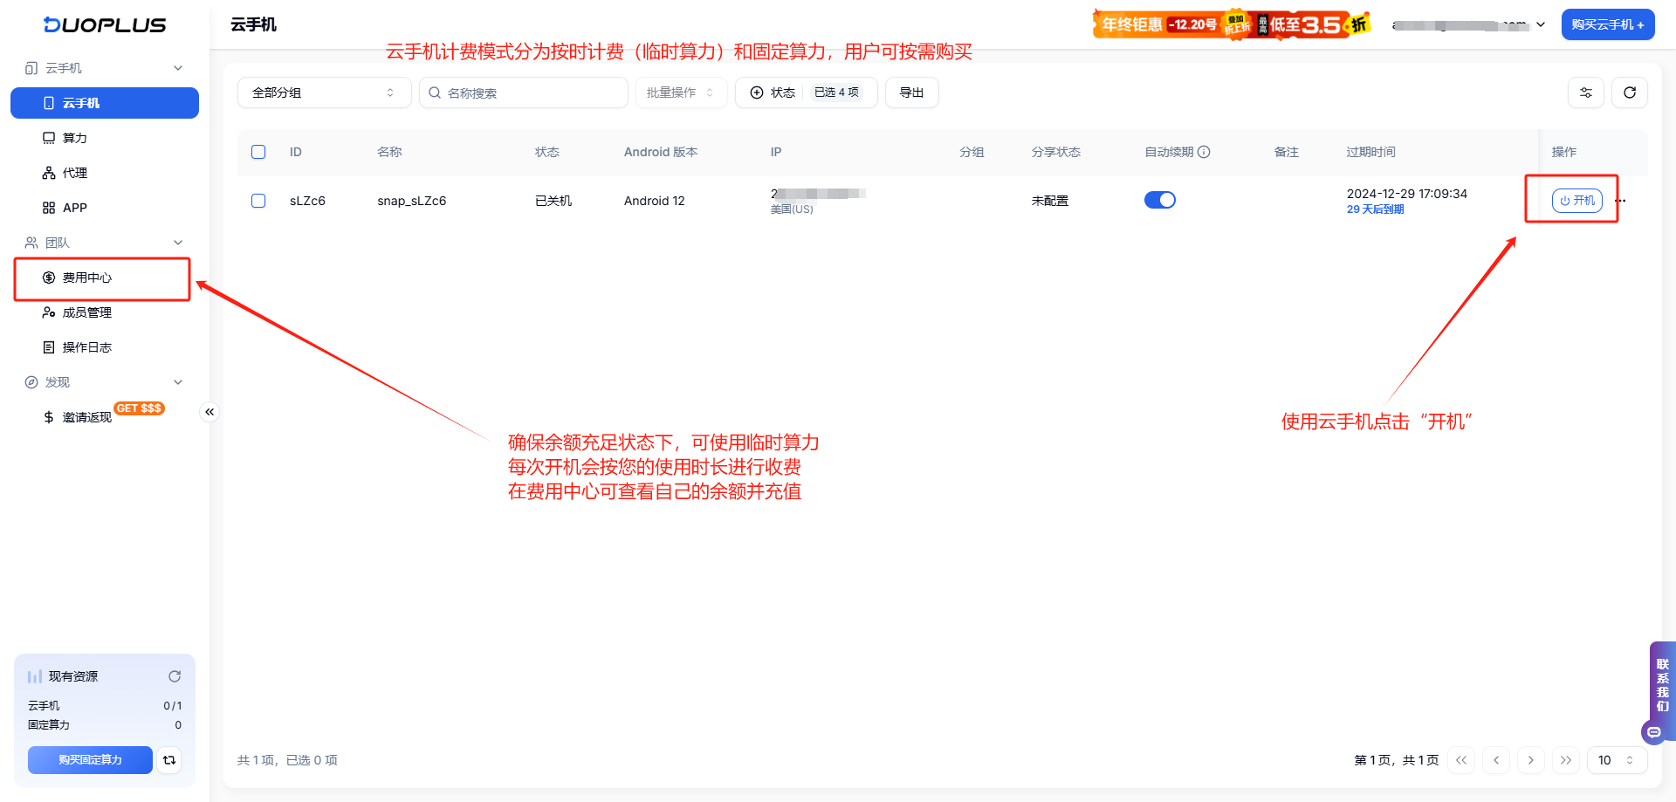Image resolution: width=1676 pixels, height=802 pixels.
Task: Disable auto-renewal for snap_sLZc6
Action: click(x=1160, y=200)
